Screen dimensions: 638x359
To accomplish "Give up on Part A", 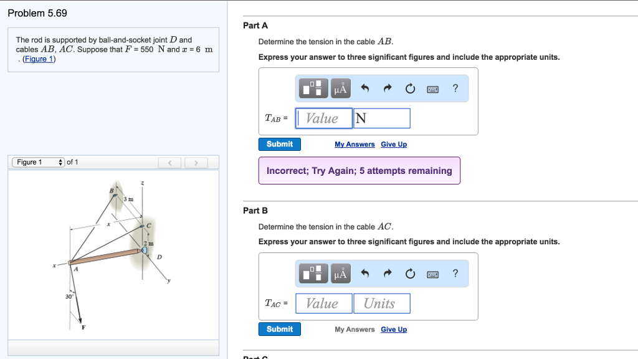I will 394,144.
